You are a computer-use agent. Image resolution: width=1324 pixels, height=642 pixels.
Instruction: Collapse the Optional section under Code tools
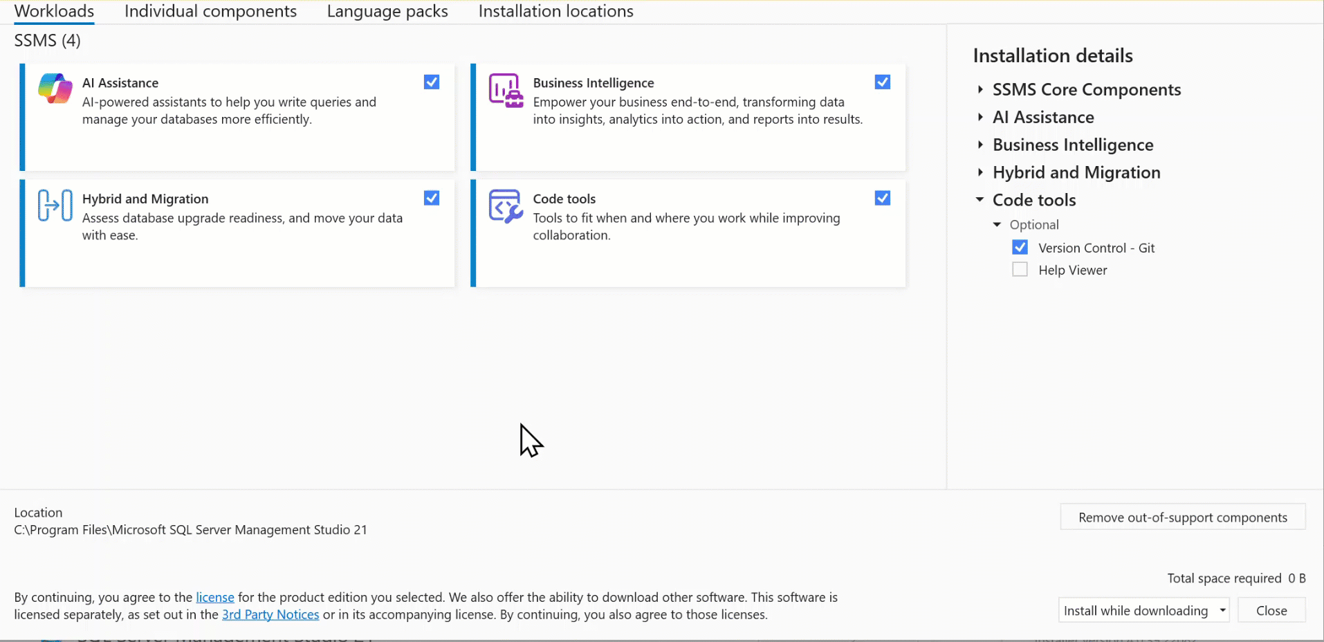click(x=997, y=224)
